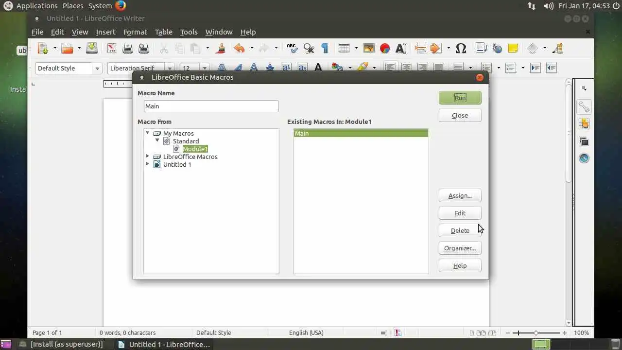Toggle Decrease Indent button
The image size is (622, 350).
click(551, 68)
